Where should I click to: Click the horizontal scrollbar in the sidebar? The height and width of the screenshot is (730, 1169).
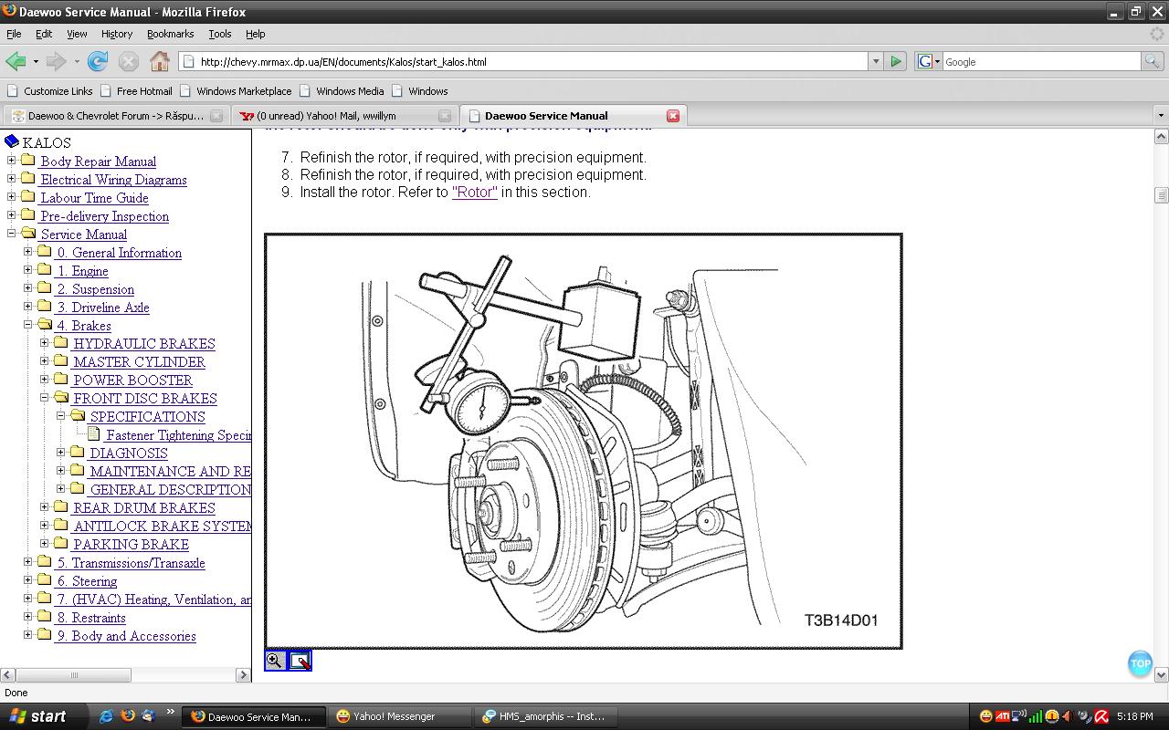click(x=73, y=675)
